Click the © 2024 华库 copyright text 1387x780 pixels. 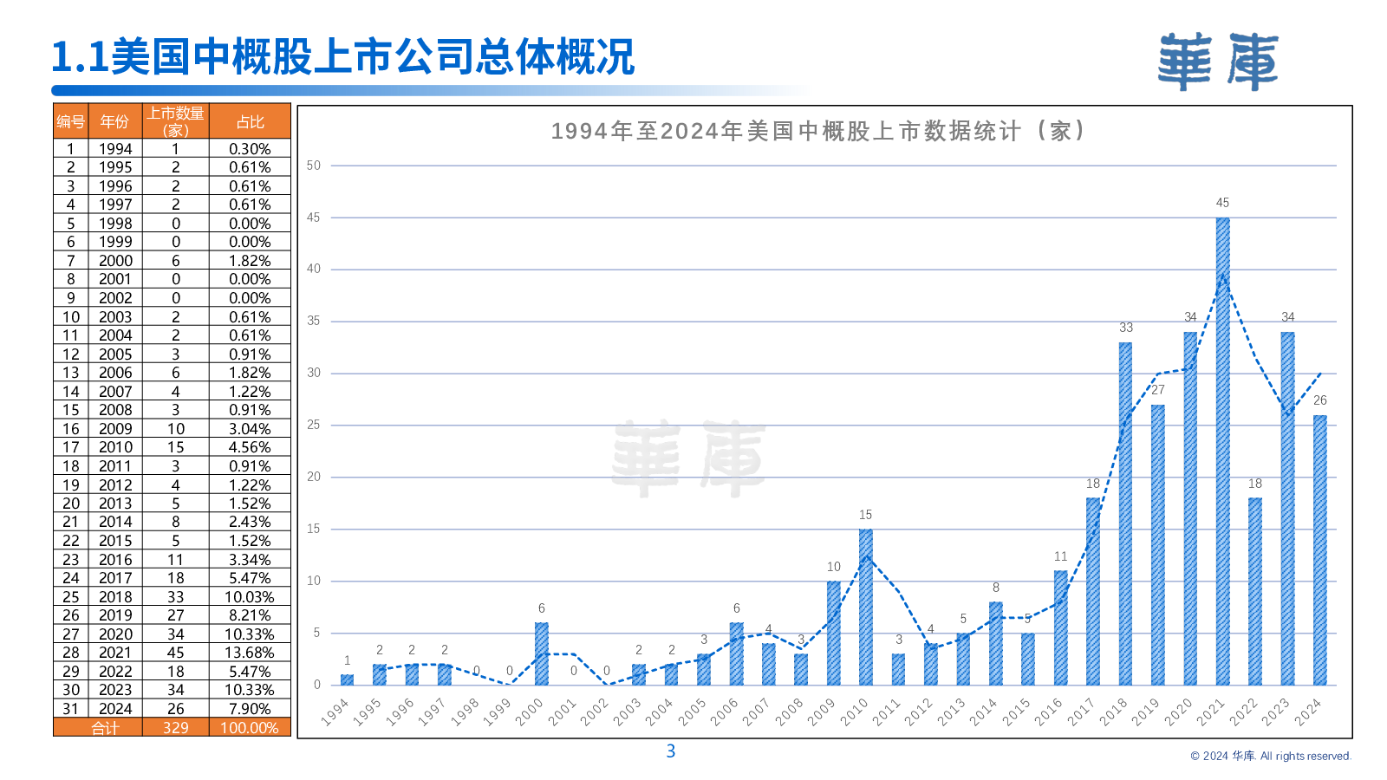click(x=1270, y=756)
